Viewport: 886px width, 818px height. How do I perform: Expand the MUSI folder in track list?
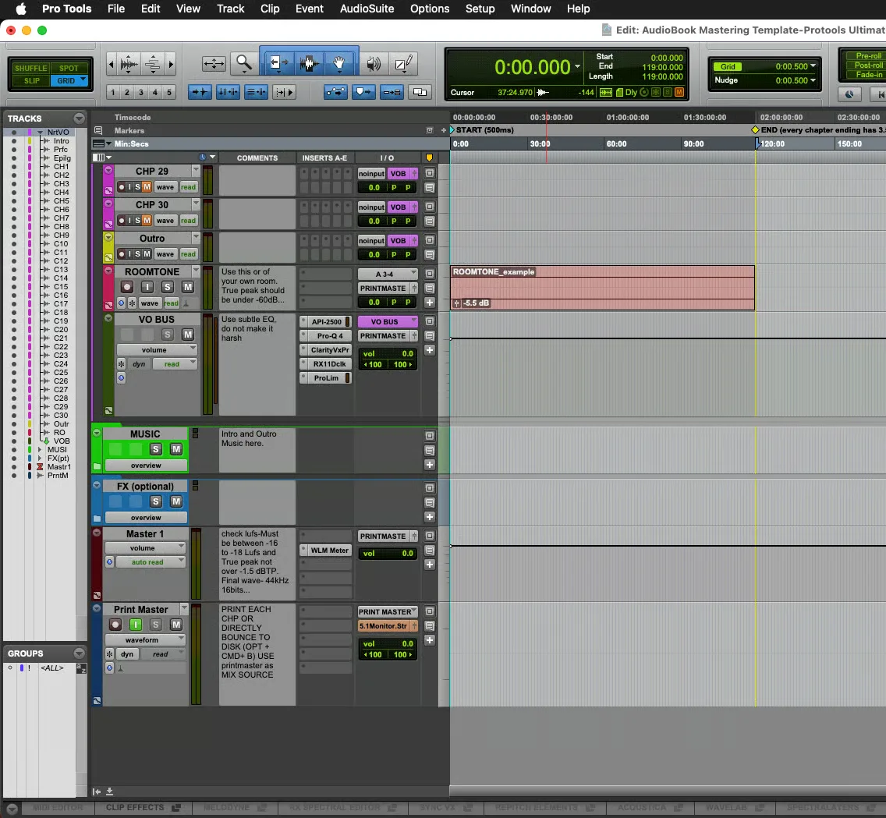click(x=40, y=450)
